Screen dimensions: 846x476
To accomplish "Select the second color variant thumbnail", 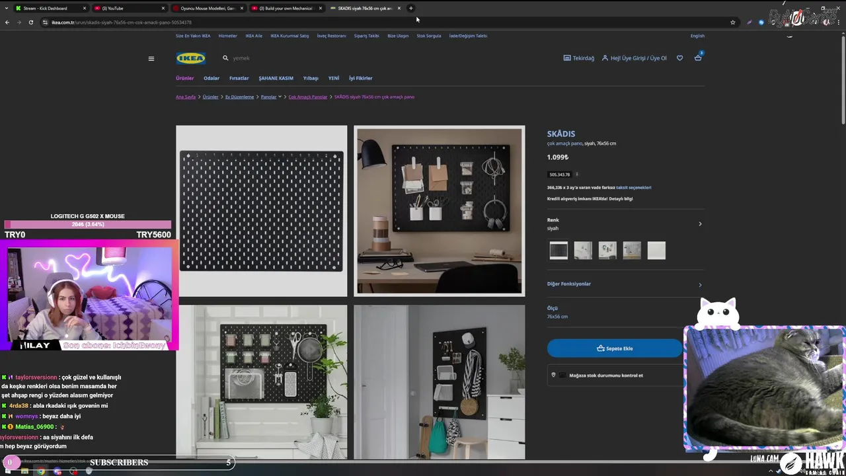I will [x=583, y=250].
